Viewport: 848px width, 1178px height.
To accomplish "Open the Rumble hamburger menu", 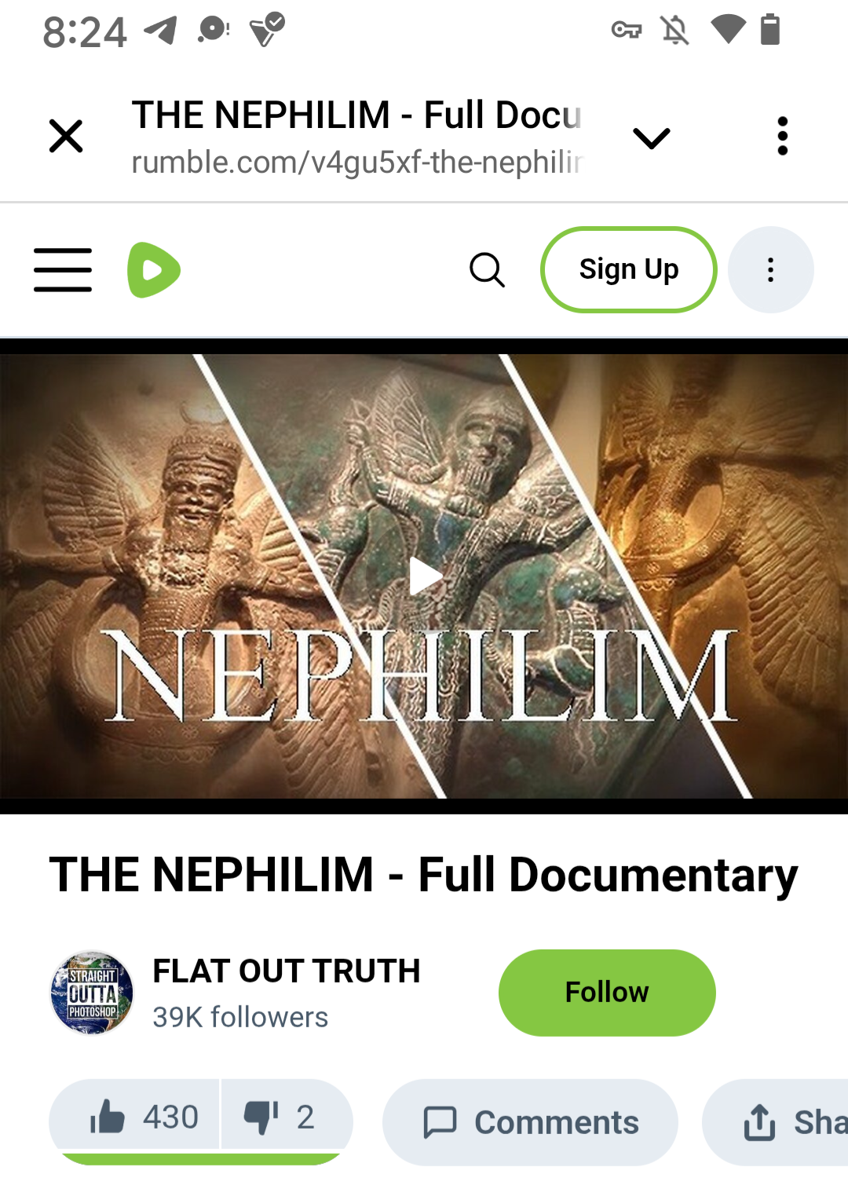I will 63,270.
